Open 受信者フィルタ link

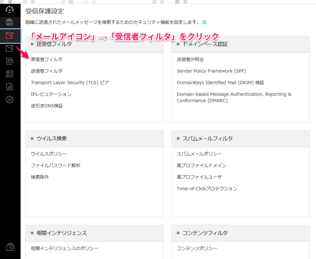point(46,59)
